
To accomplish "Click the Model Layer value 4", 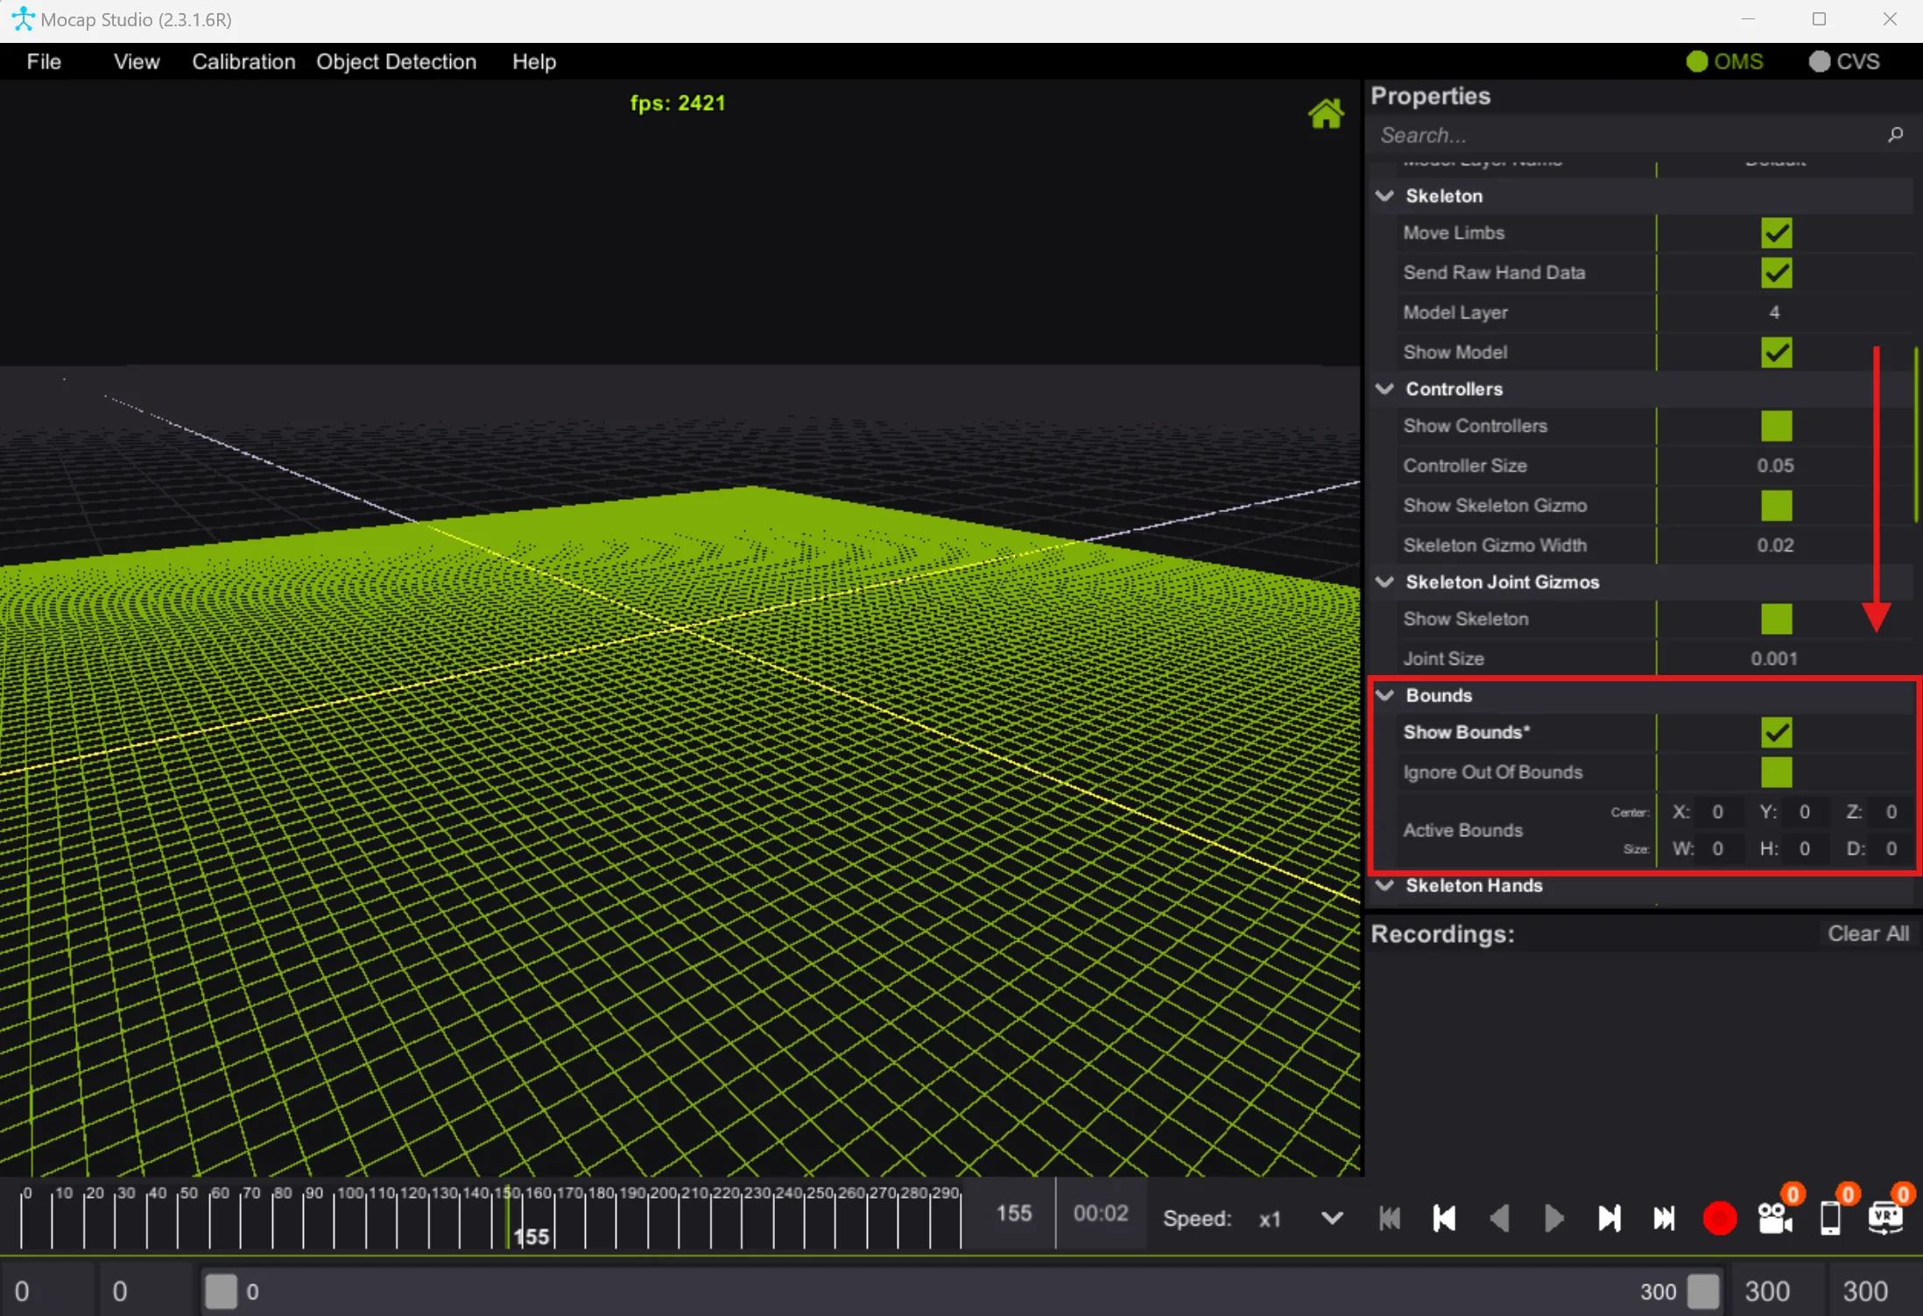I will [x=1775, y=313].
